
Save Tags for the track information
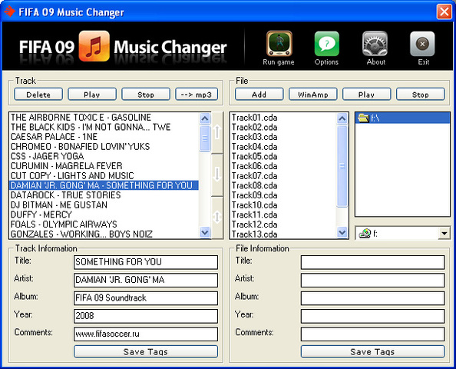pyautogui.click(x=146, y=351)
